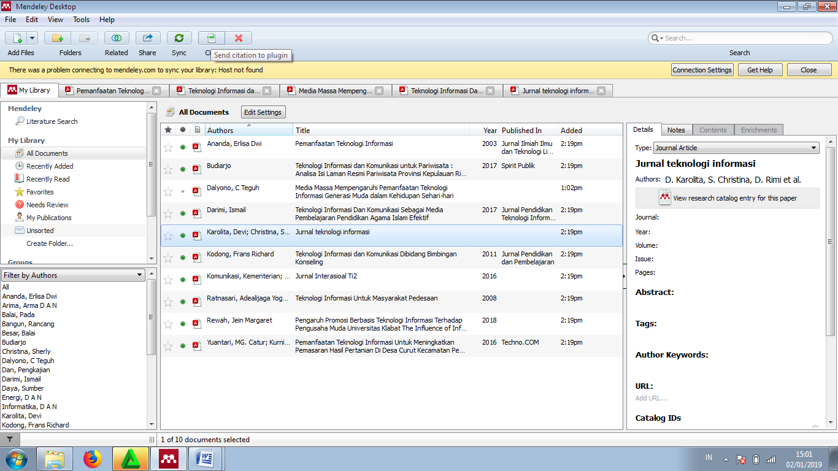Open the Tools menu

(x=82, y=20)
